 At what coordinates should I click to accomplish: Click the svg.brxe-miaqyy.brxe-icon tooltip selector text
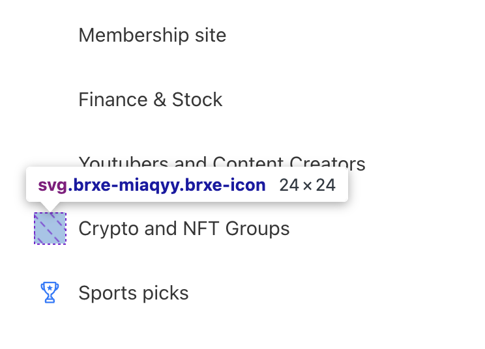152,186
